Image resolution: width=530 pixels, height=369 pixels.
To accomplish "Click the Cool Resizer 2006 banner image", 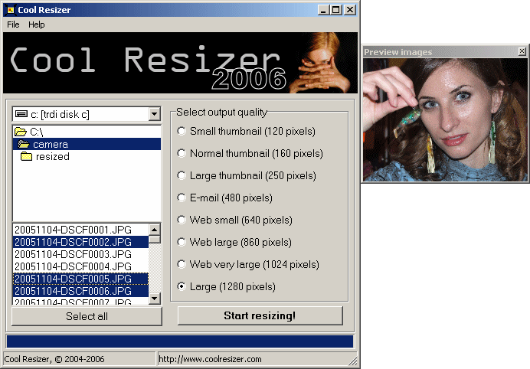I will [x=180, y=63].
